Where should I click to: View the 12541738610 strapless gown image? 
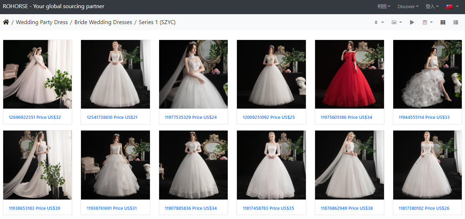(x=115, y=74)
